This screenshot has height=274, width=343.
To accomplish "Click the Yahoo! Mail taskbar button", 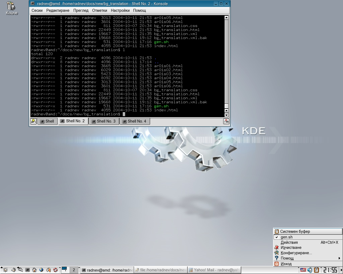I will pos(214,270).
